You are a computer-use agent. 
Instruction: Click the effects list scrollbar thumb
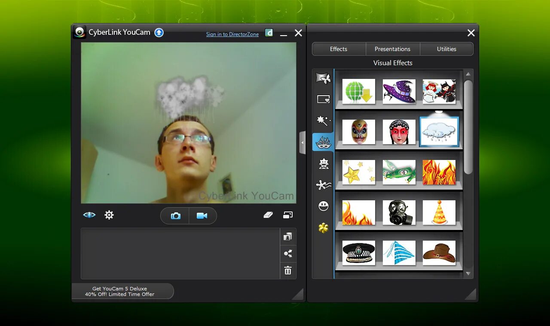(x=468, y=127)
